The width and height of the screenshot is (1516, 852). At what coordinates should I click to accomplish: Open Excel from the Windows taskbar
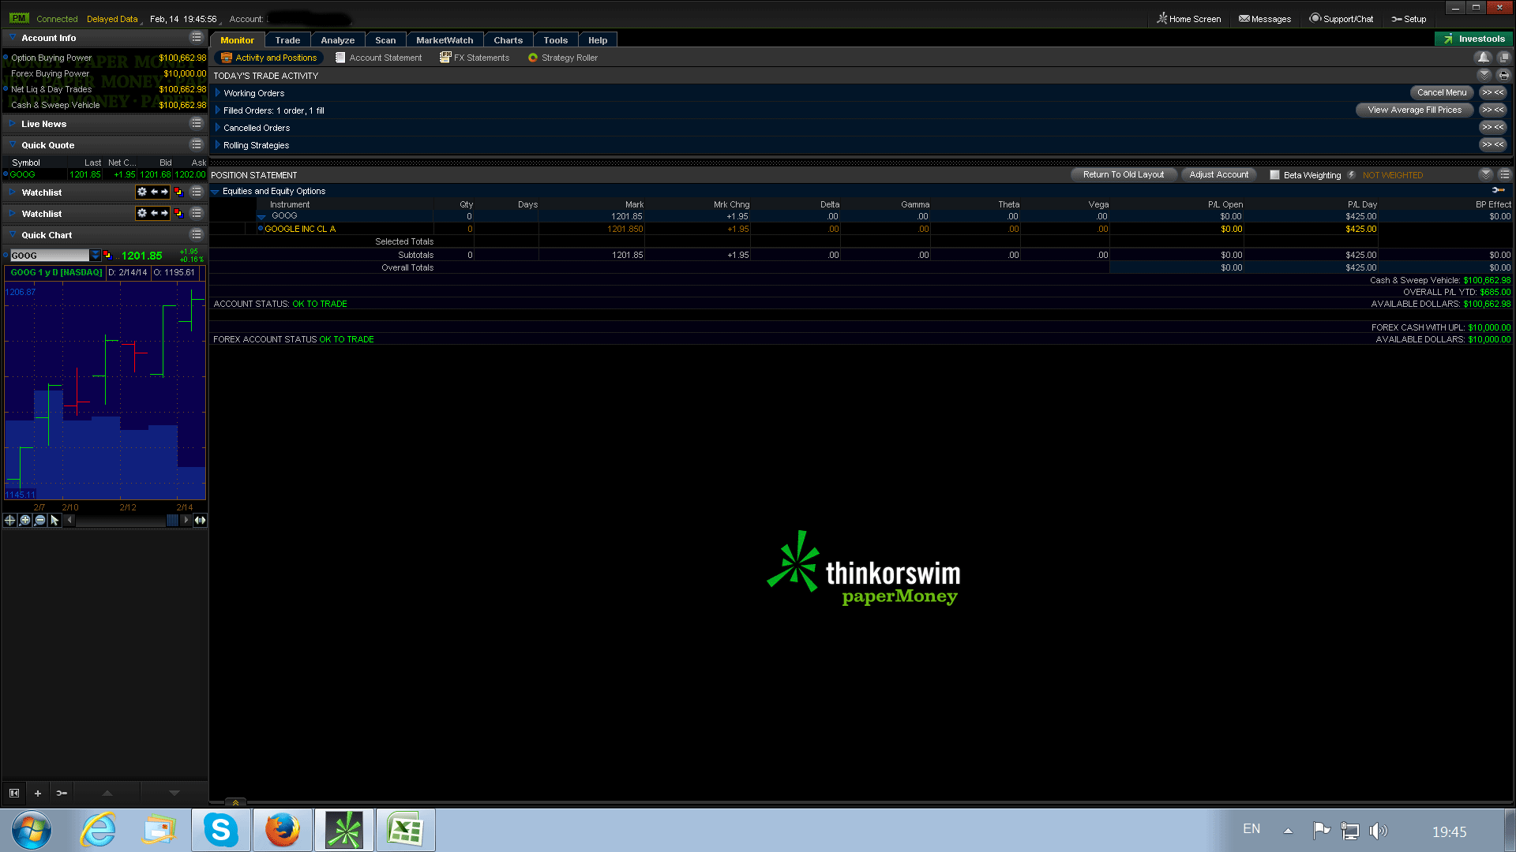[x=406, y=830]
